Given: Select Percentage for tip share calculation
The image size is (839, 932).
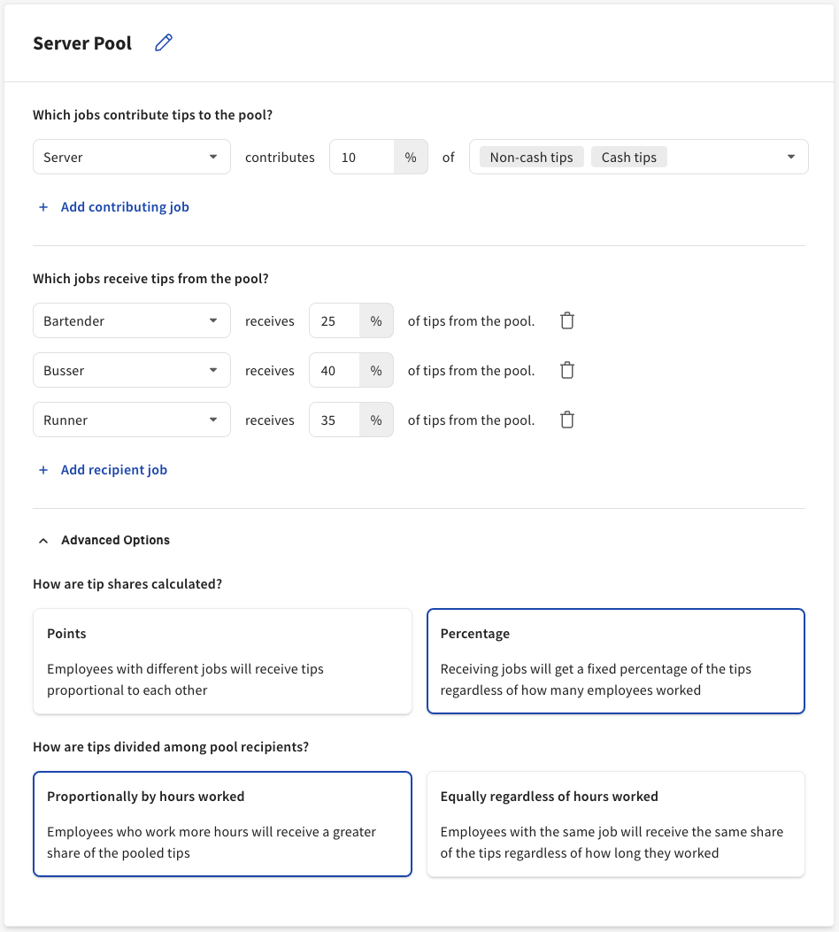Looking at the screenshot, I should click(615, 660).
